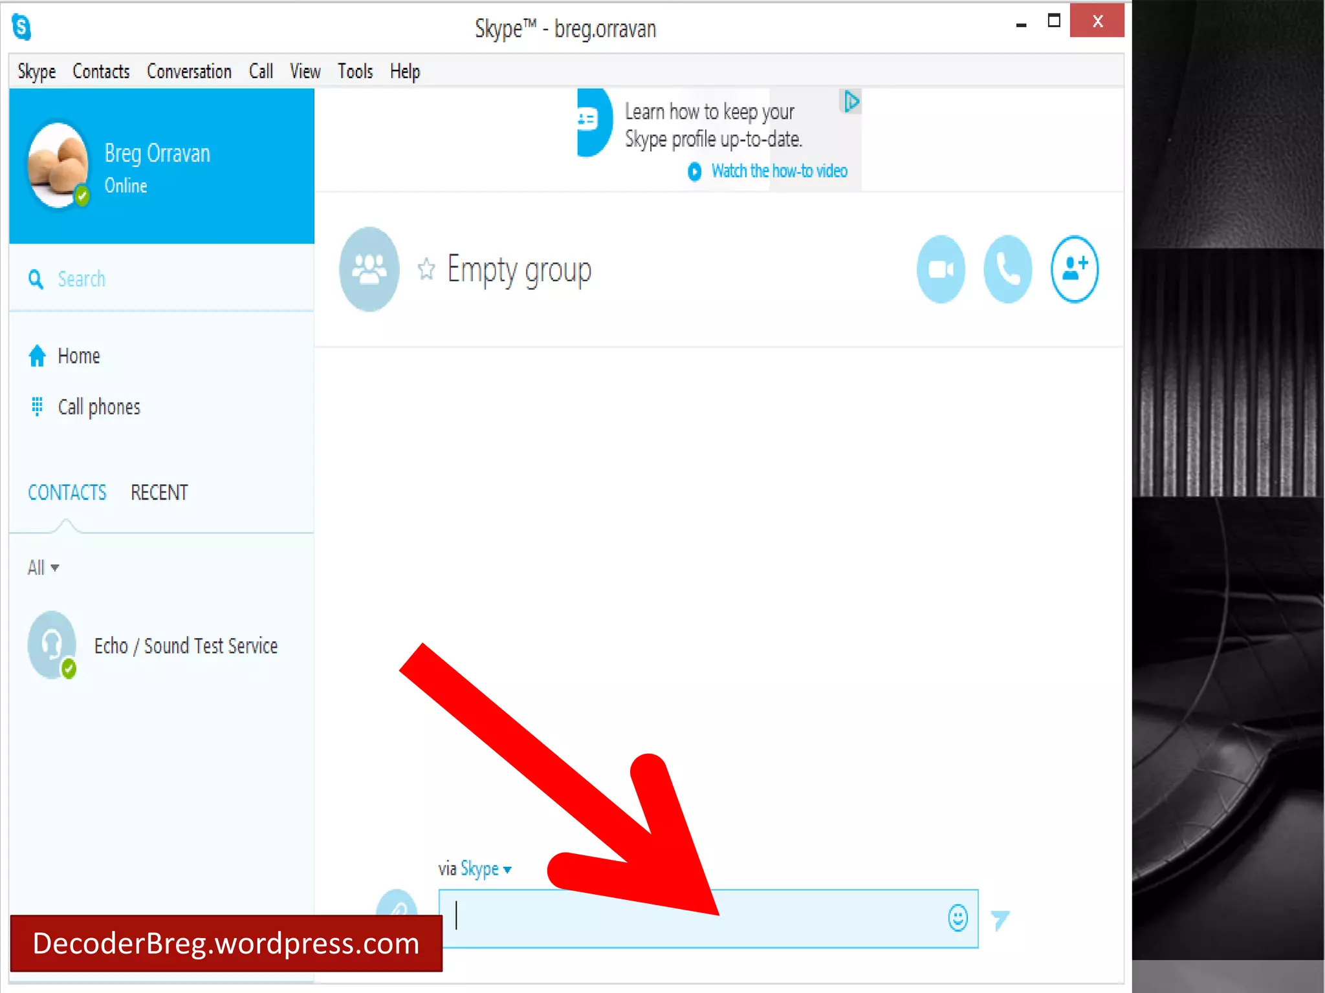The height and width of the screenshot is (993, 1325).
Task: Click the Learn how to keep your profile ad text
Action: pos(713,125)
